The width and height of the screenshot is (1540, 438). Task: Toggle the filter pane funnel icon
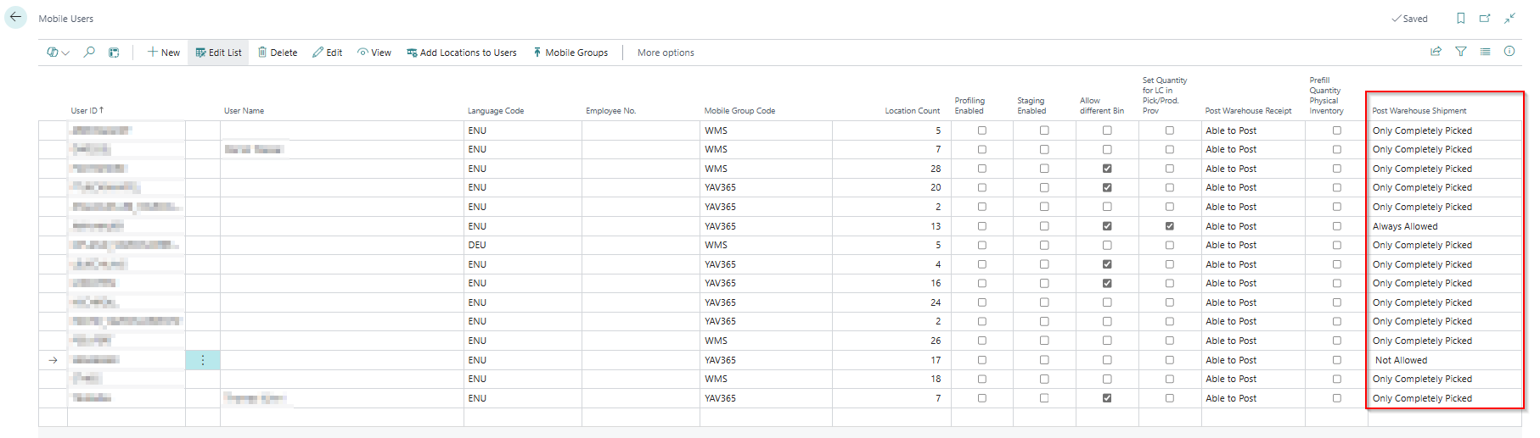(1460, 52)
